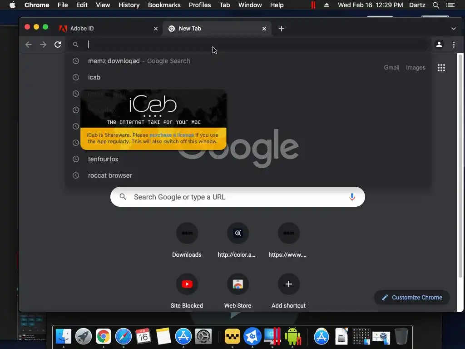Image resolution: width=465 pixels, height=349 pixels.
Task: Switch to the Adobe ID tab
Action: [x=109, y=29]
